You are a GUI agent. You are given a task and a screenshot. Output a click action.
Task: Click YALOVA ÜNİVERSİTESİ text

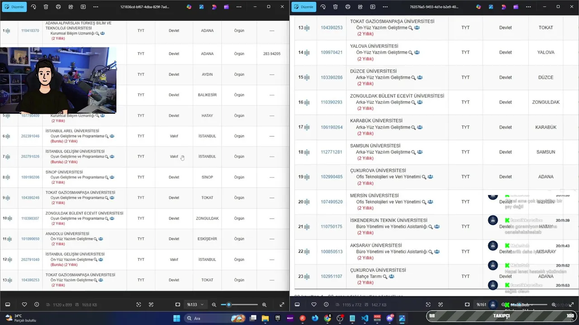point(374,46)
